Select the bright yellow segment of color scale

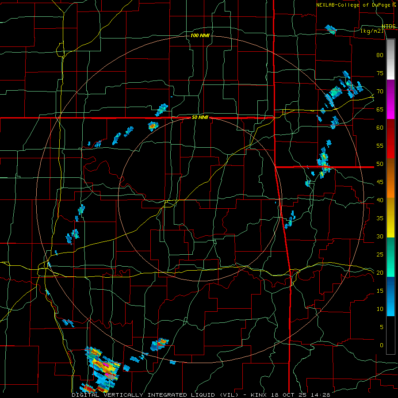(x=390, y=228)
